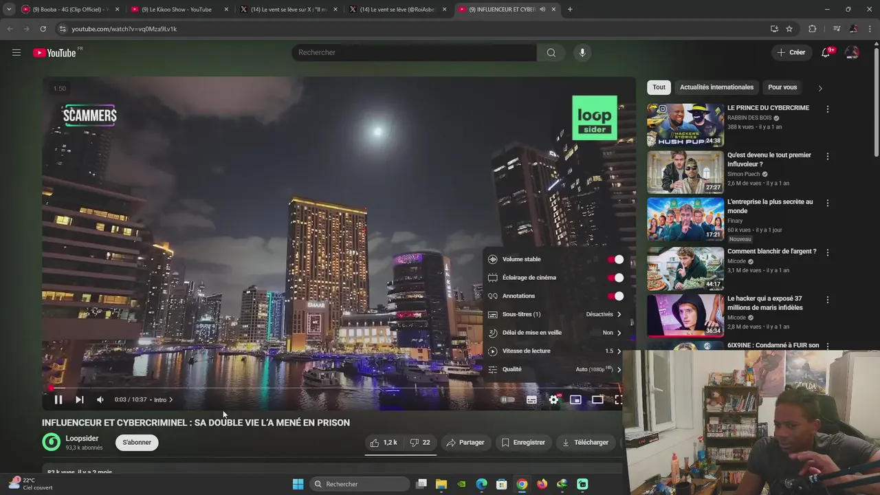Switch to Booba - 4G tab
880x495 pixels.
pyautogui.click(x=69, y=10)
